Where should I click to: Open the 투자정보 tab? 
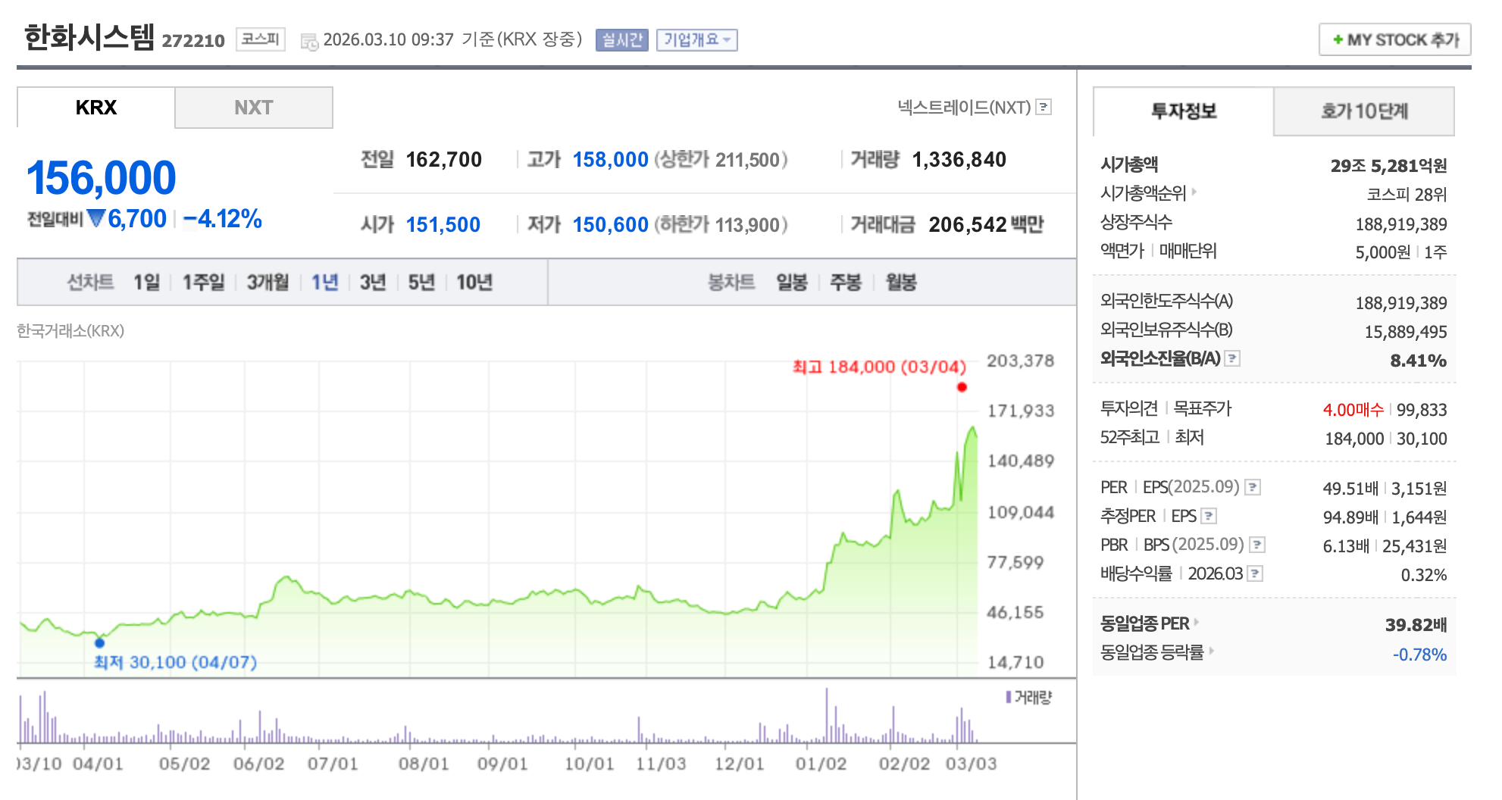click(x=1183, y=111)
